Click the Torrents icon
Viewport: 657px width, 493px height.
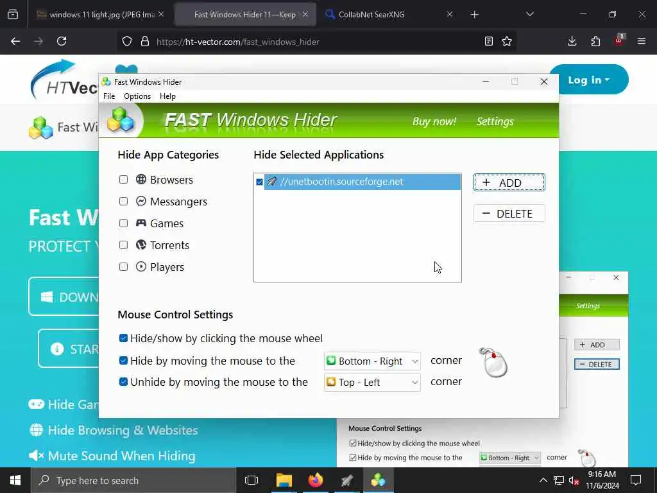(141, 245)
